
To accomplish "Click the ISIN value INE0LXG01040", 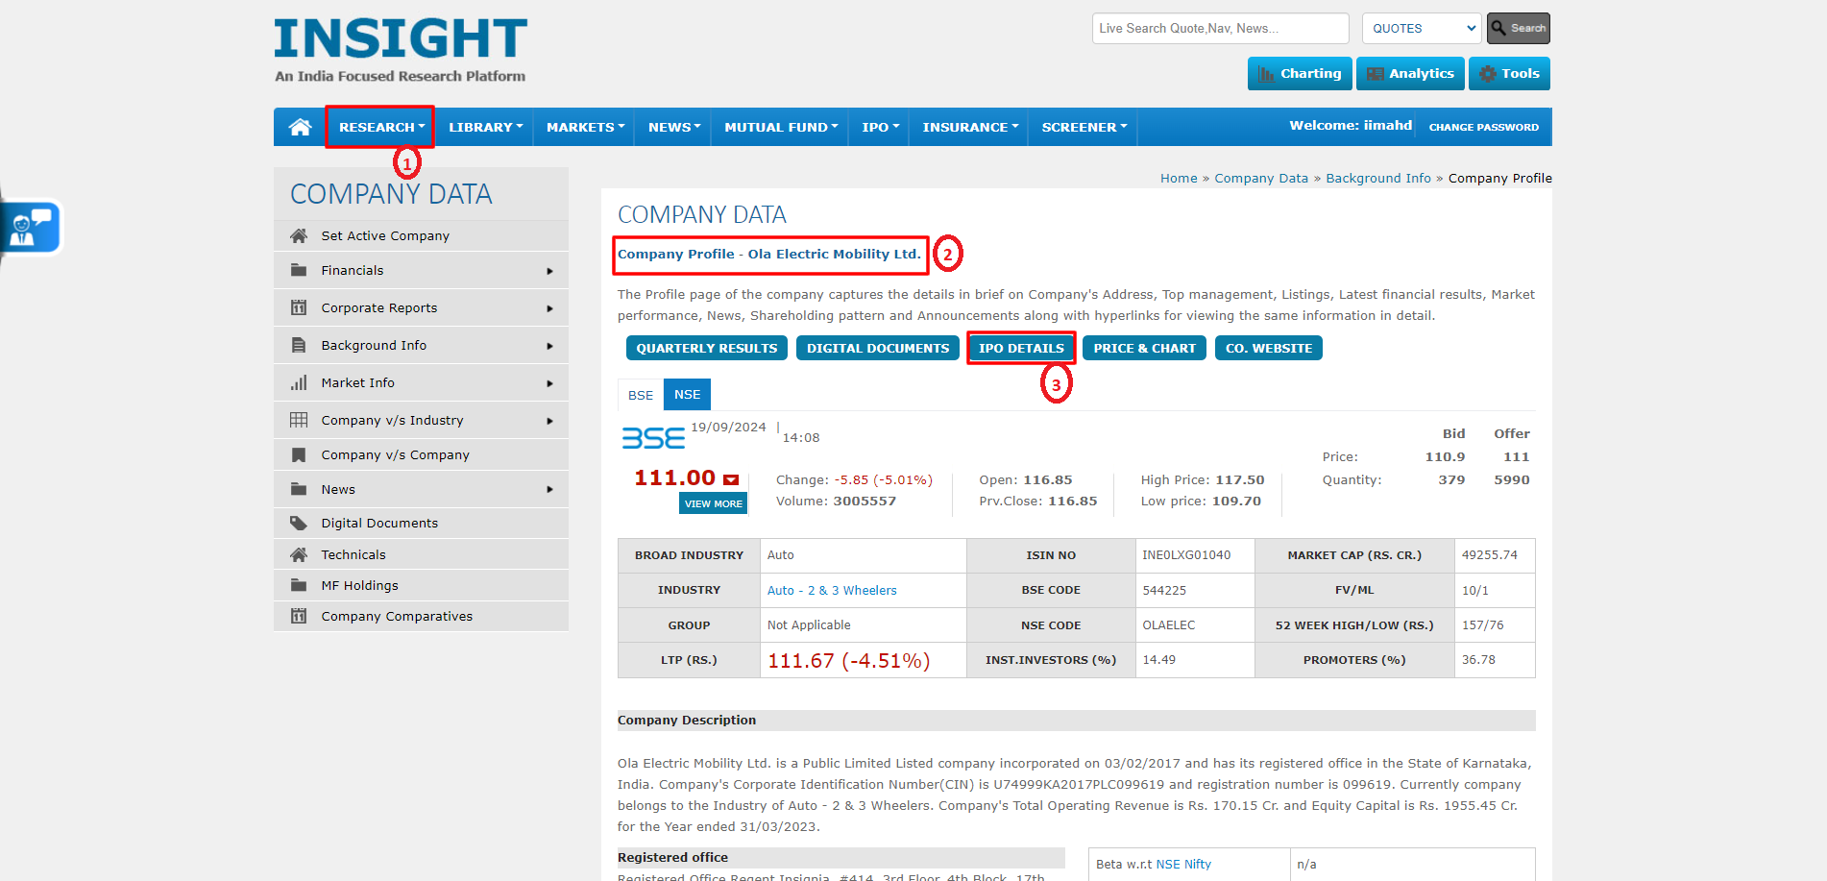I will click(1186, 554).
